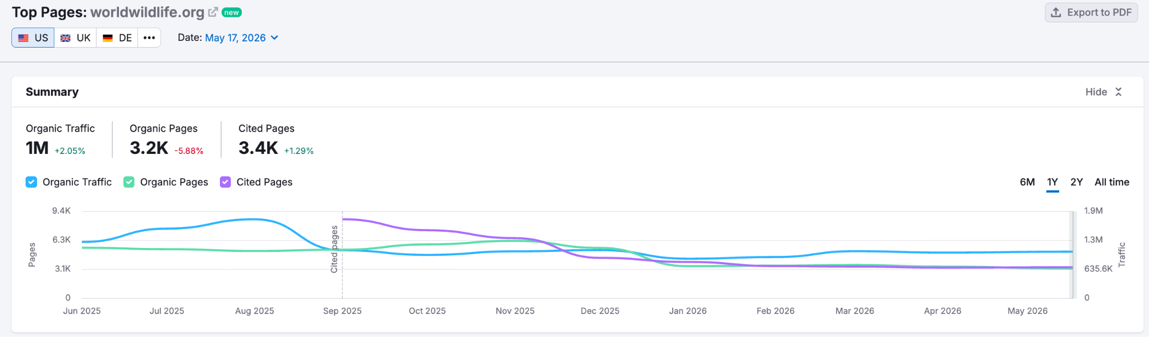Select the German flag icon

click(x=108, y=38)
